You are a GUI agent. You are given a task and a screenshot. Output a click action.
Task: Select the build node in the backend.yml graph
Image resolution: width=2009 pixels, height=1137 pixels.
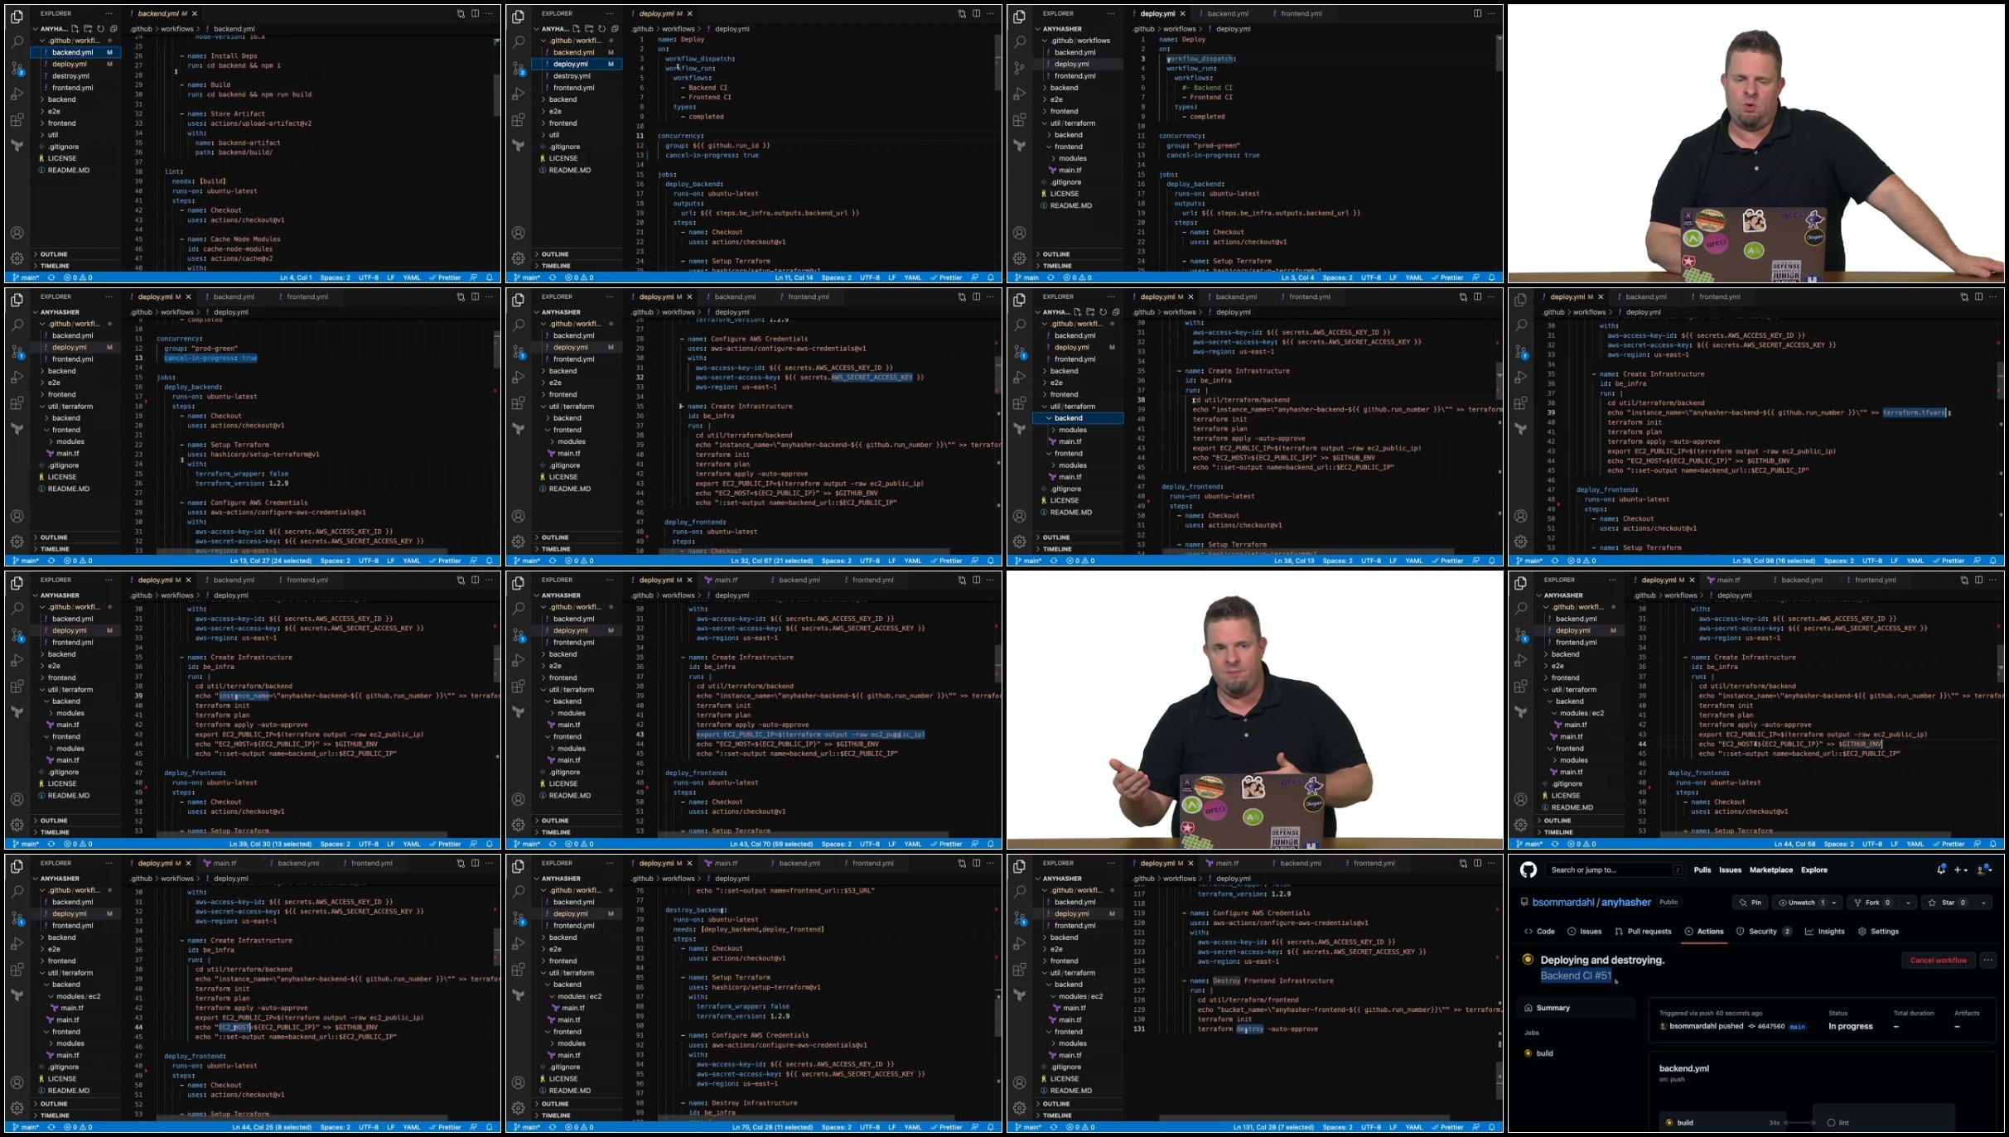point(1722,1123)
